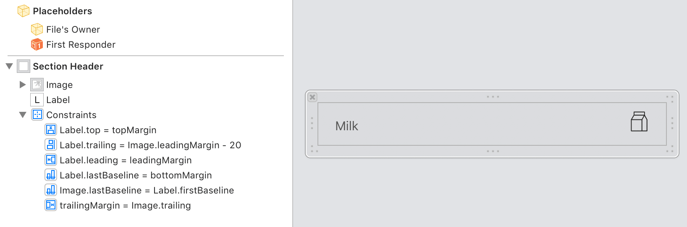The height and width of the screenshot is (227, 687).
Task: Select the Label item in outline
Action: click(x=58, y=100)
